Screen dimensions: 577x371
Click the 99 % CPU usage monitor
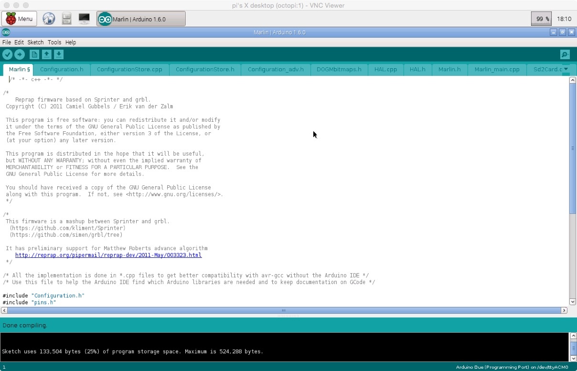coord(542,19)
